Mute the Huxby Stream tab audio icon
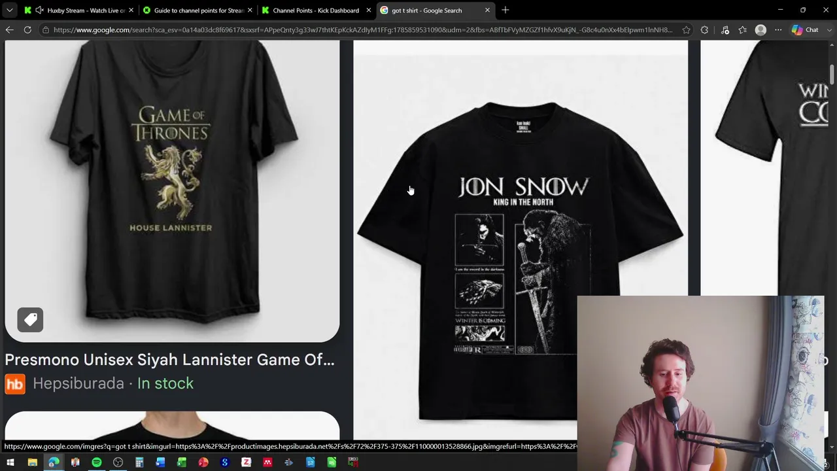Viewport: 837px width, 471px height. [39, 10]
